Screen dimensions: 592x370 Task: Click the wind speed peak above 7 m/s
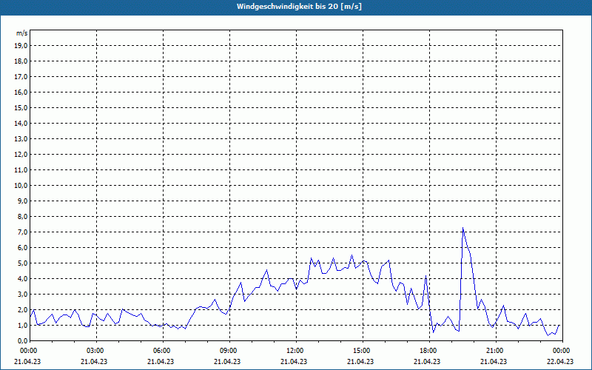[463, 228]
